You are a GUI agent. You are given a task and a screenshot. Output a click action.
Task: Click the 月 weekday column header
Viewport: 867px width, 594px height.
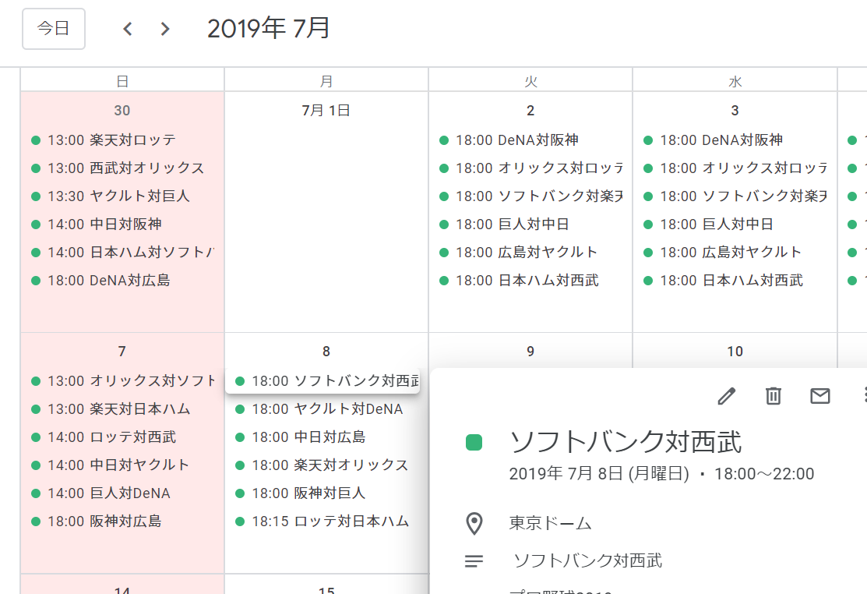click(x=326, y=81)
